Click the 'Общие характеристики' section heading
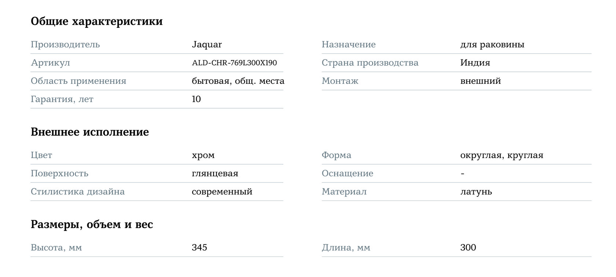 [x=96, y=22]
